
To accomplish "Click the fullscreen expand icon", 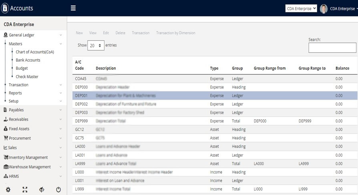I will [25, 190].
